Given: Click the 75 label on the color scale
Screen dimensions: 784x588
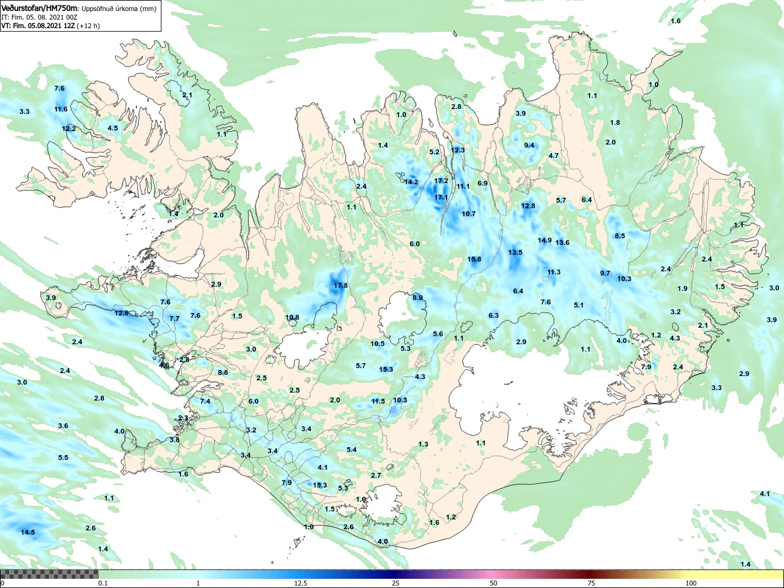Looking at the screenshot, I should (591, 584).
